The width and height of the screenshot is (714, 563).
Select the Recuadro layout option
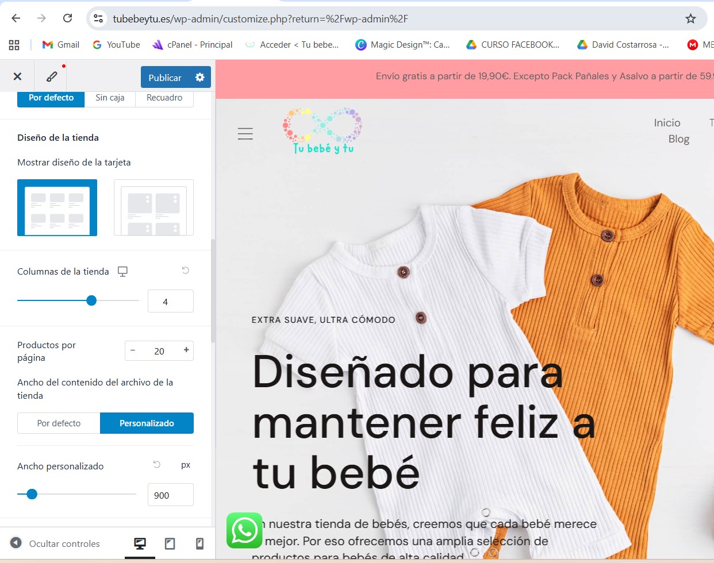164,98
